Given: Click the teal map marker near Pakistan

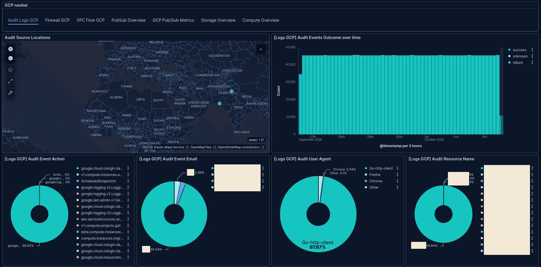Looking at the screenshot, I should [231, 91].
